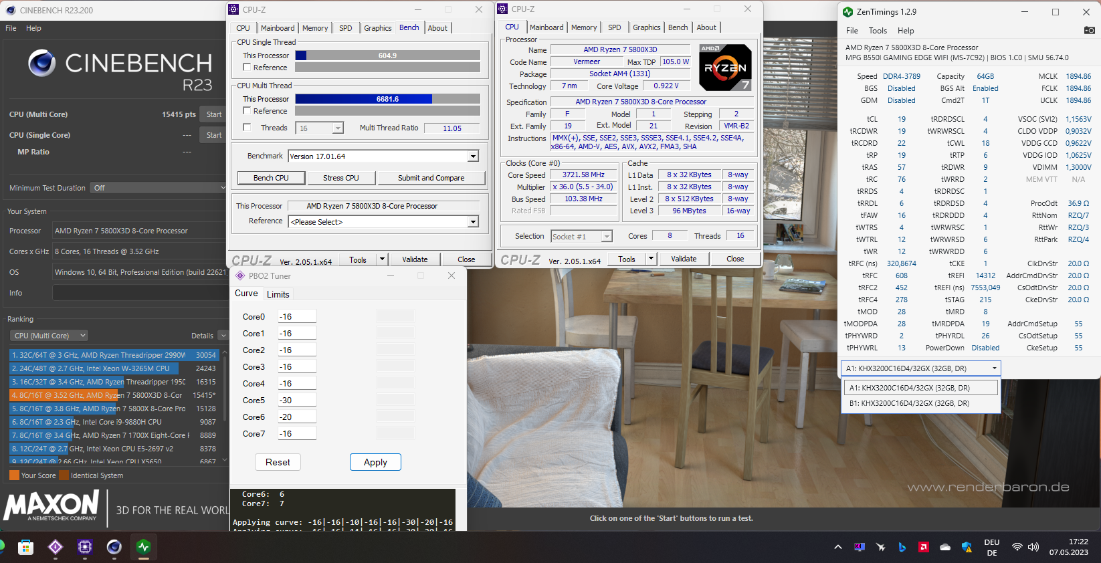Click CPU-Z CPU window title icon
Image resolution: width=1101 pixels, height=563 pixels.
(x=502, y=9)
